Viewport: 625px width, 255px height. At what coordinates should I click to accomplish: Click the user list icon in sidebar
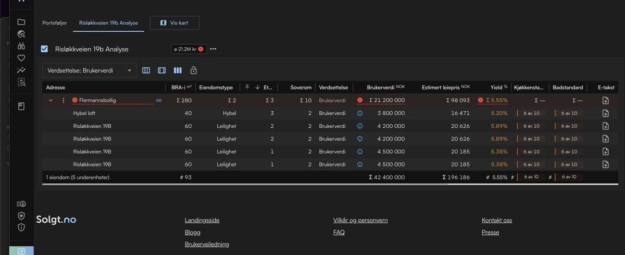21,204
